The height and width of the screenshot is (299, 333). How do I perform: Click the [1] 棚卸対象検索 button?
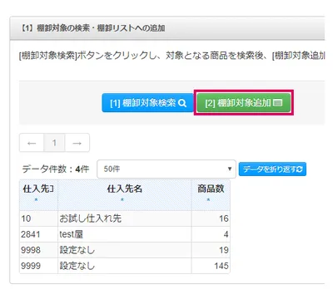click(x=148, y=103)
